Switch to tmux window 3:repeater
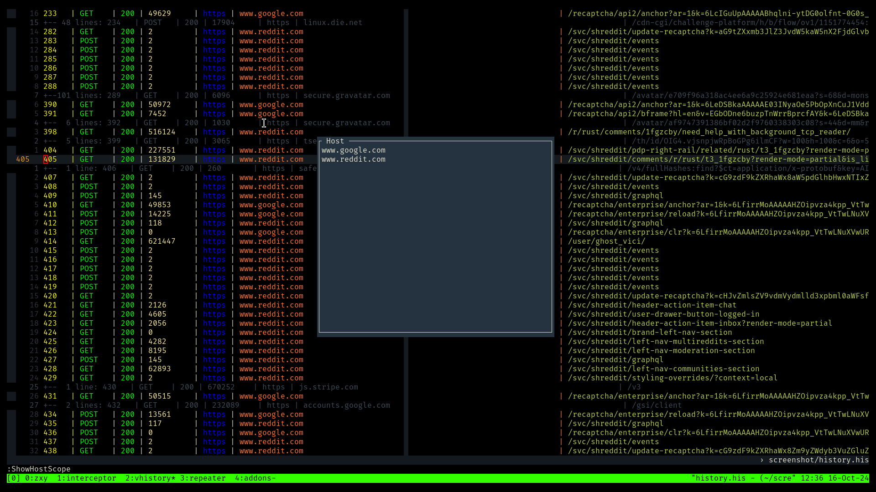 pos(203,478)
